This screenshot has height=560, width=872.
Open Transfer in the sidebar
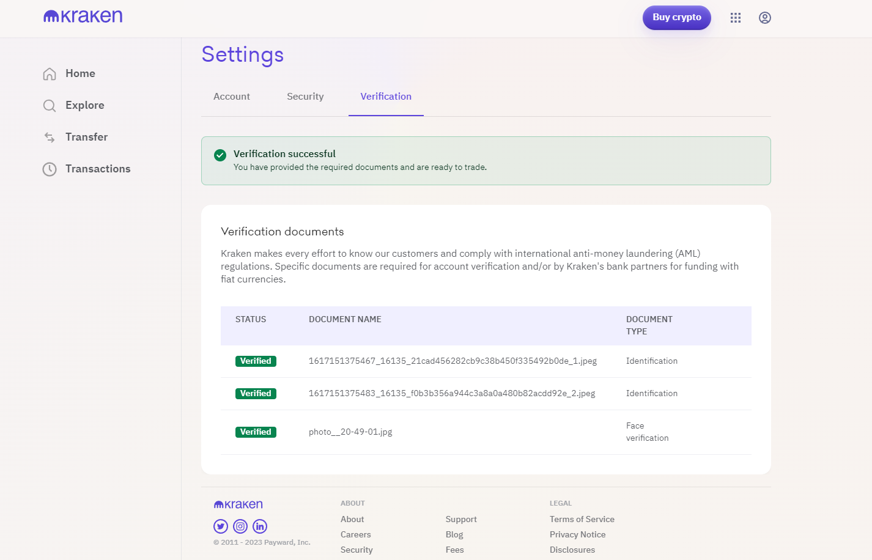(x=86, y=137)
